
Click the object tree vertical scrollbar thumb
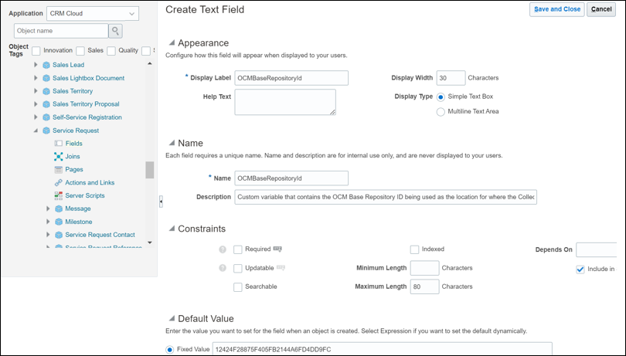click(150, 170)
